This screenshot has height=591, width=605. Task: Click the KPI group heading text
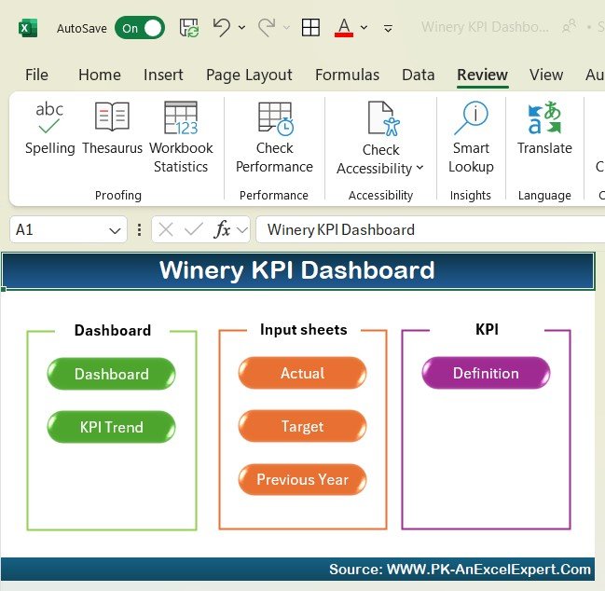tap(487, 329)
